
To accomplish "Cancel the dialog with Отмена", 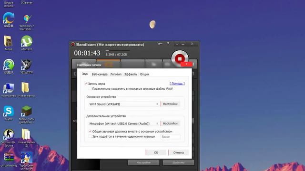I will click(179, 152).
